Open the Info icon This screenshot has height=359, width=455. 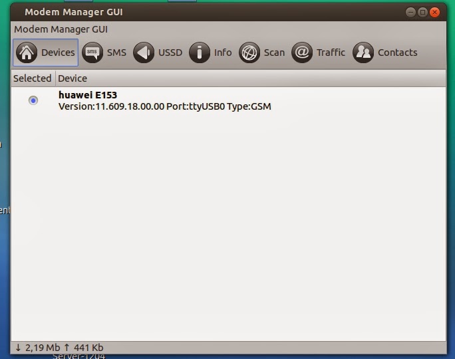click(199, 53)
